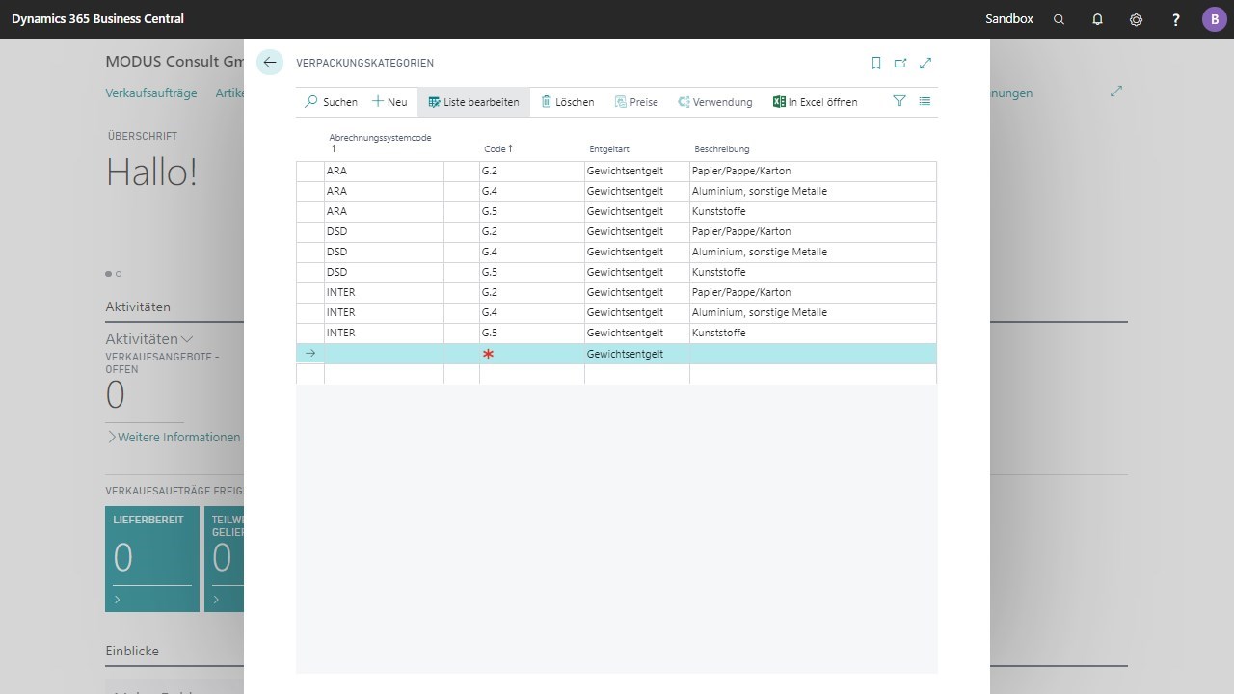Create new entry with Neu
1234x694 pixels.
[389, 102]
